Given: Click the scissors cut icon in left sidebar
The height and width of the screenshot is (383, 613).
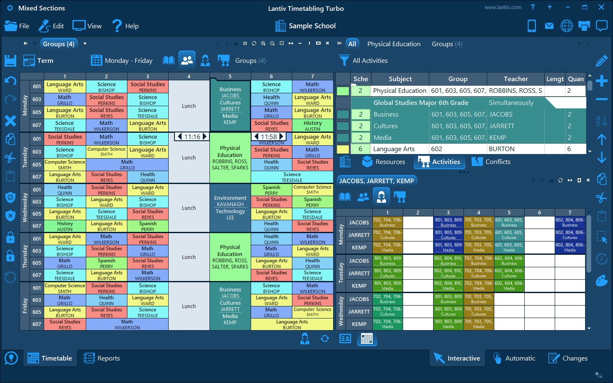Looking at the screenshot, I should pyautogui.click(x=10, y=157).
